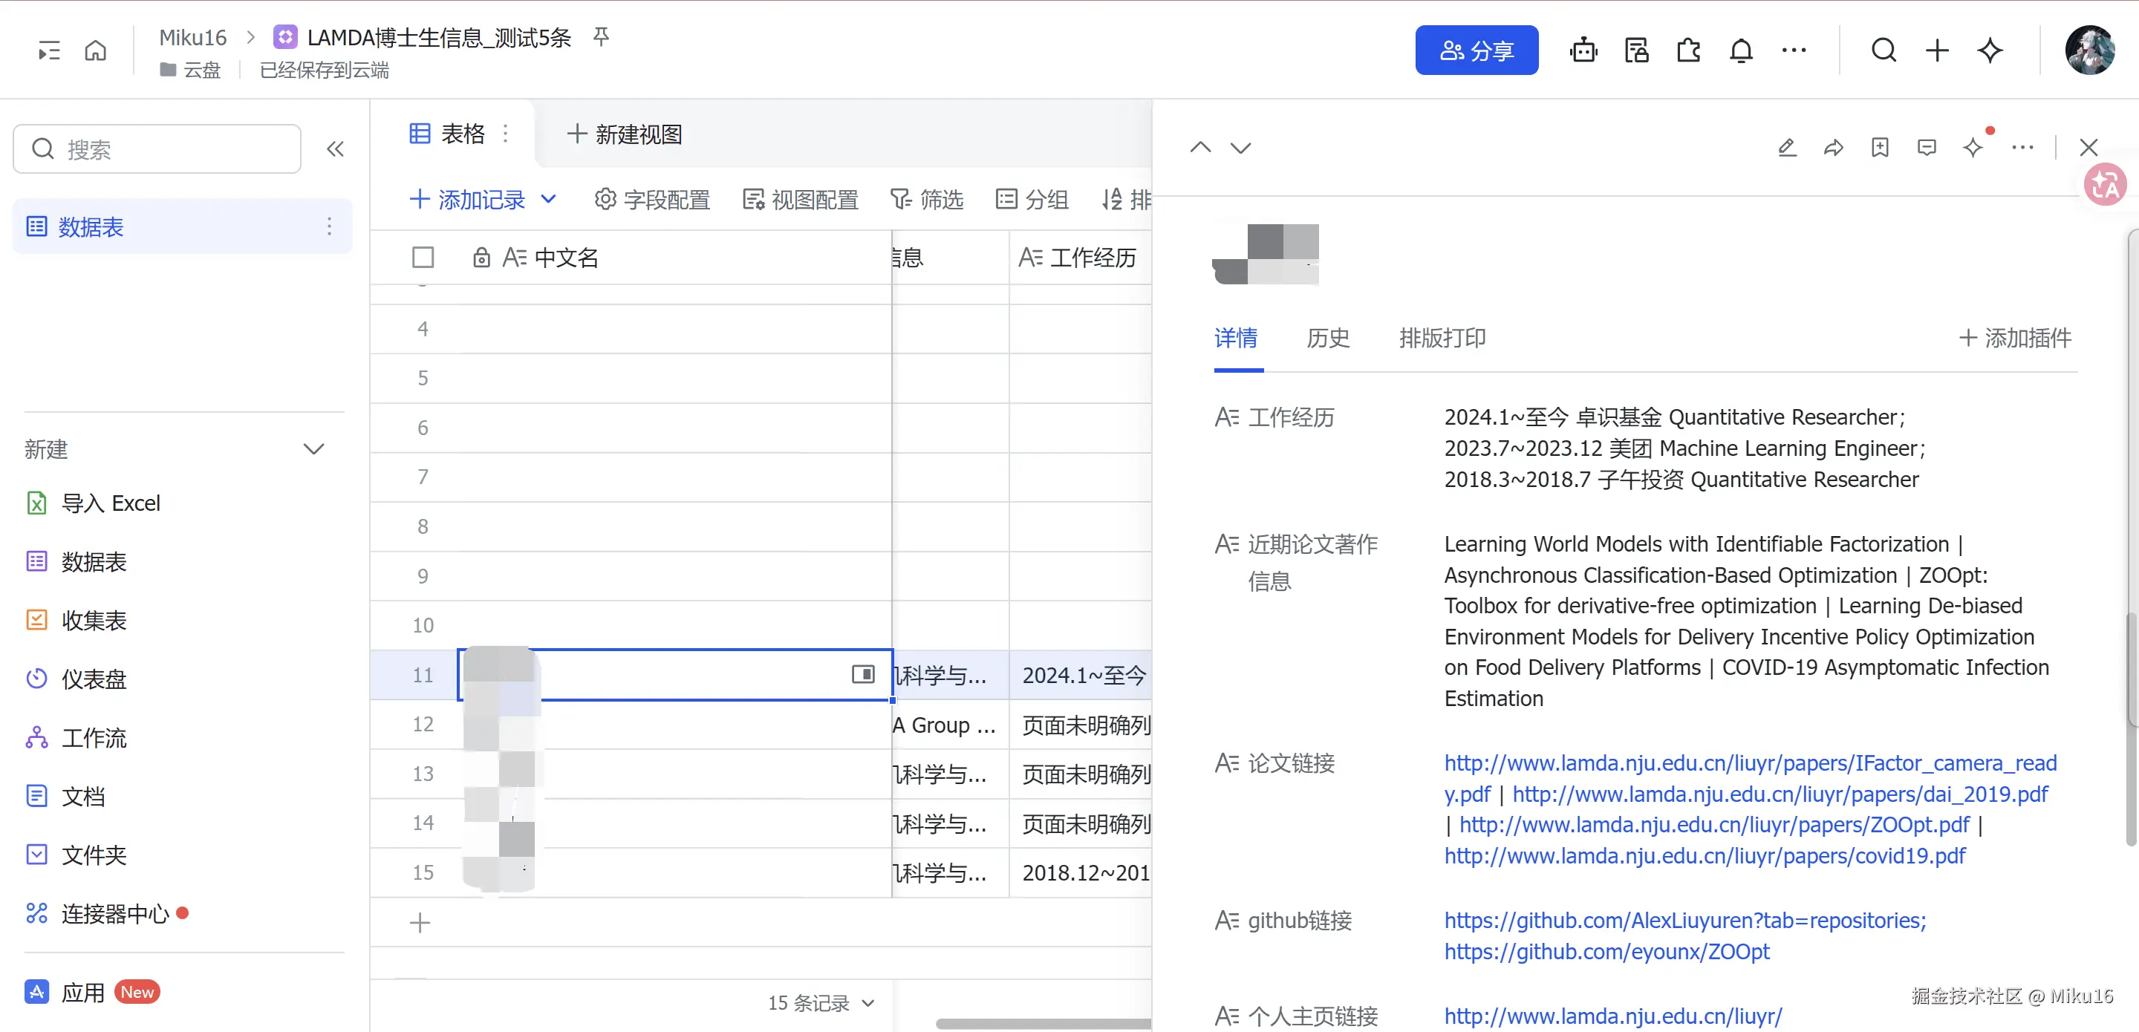Screen dimensions: 2139x1032
Task: Click the blue 分享 button
Action: 1476,50
